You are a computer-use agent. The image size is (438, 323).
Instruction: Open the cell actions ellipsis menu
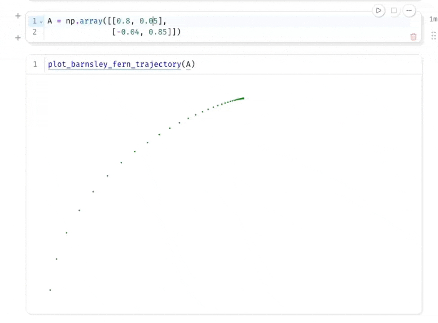[409, 10]
